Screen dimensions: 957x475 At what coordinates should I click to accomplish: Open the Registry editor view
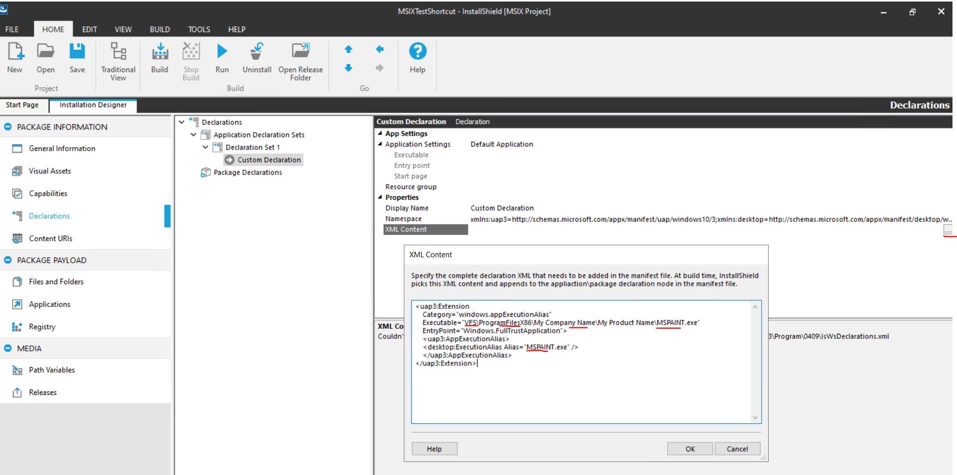(x=42, y=326)
